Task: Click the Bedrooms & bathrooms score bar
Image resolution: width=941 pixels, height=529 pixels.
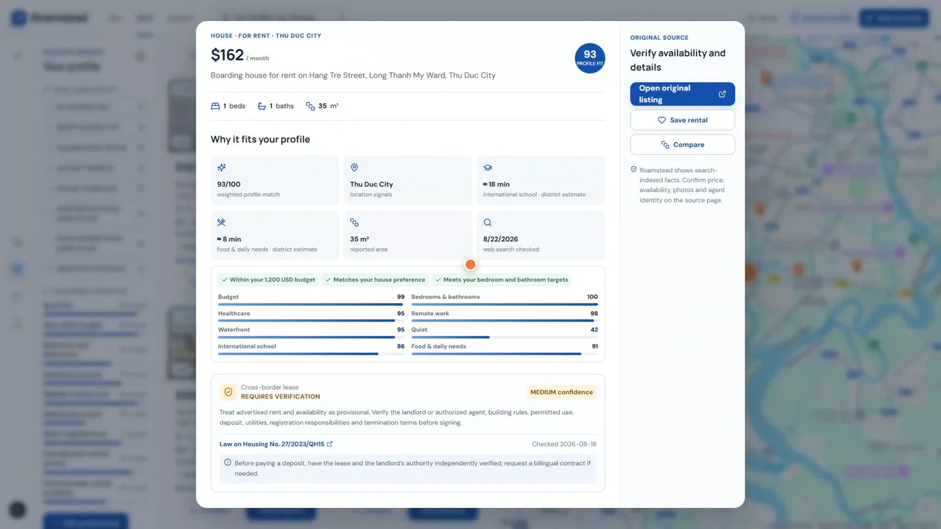Action: coord(505,304)
